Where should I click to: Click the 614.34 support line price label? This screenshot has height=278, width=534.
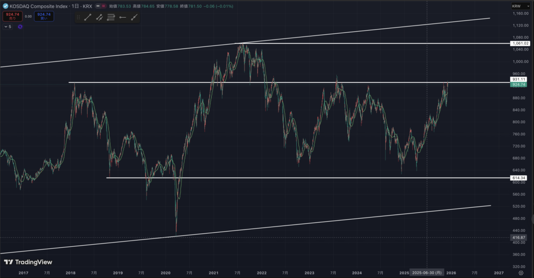pos(519,178)
